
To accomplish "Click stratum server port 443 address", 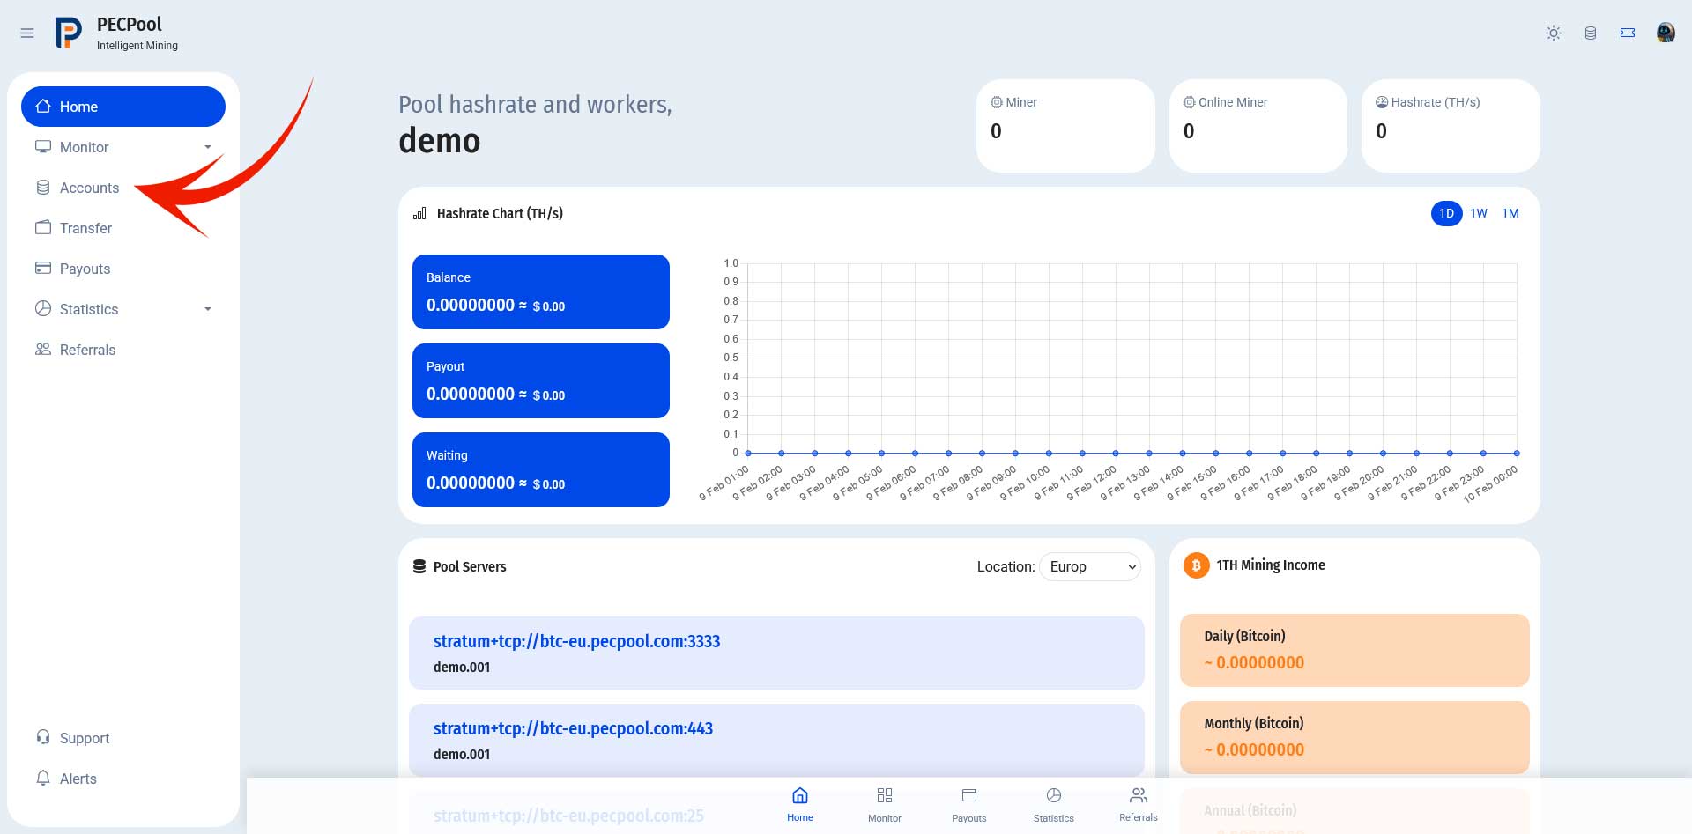I will tap(573, 728).
